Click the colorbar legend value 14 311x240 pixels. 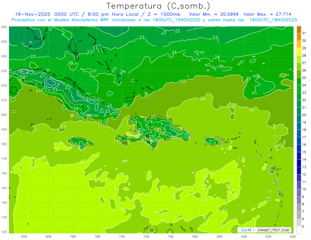304,159
